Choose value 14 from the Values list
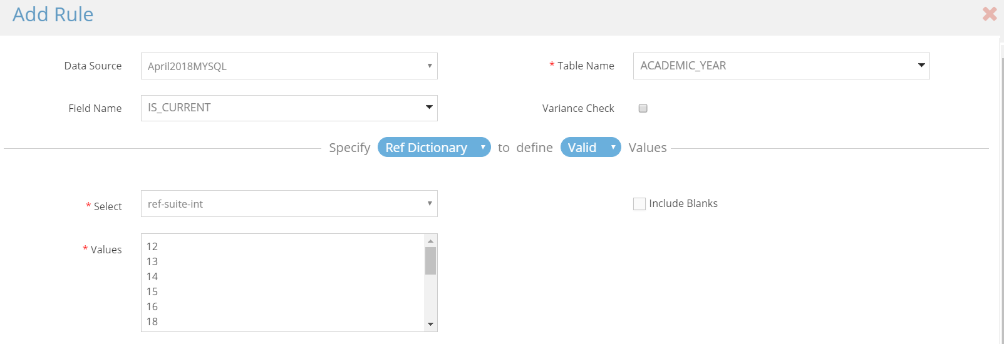Image resolution: width=1004 pixels, height=344 pixels. [x=283, y=276]
